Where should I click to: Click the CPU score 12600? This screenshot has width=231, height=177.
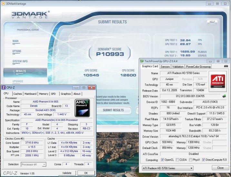[128, 75]
